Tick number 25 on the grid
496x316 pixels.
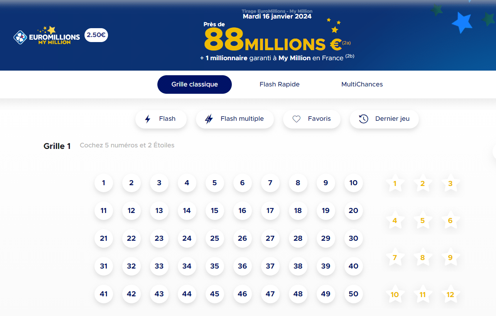click(215, 238)
